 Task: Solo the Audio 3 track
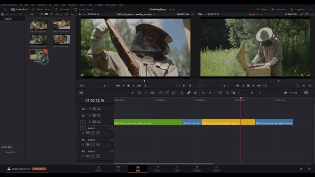[x=93, y=156]
